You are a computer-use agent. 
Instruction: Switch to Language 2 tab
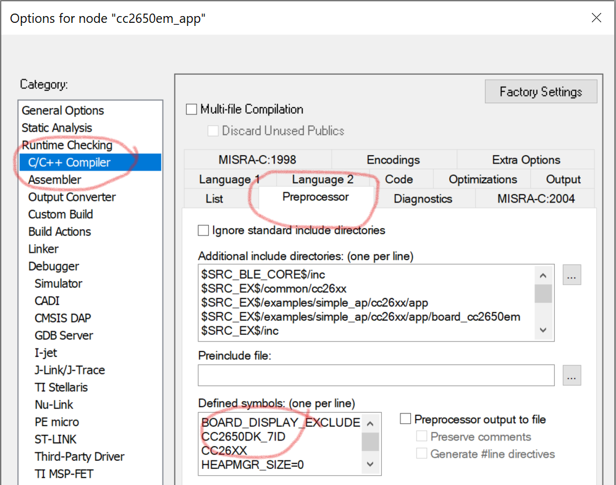coord(323,179)
